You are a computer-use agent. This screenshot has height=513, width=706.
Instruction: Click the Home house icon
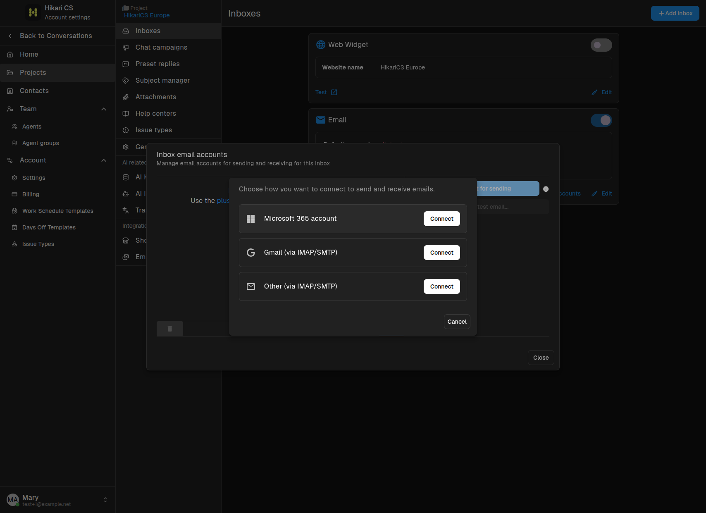pyautogui.click(x=10, y=55)
